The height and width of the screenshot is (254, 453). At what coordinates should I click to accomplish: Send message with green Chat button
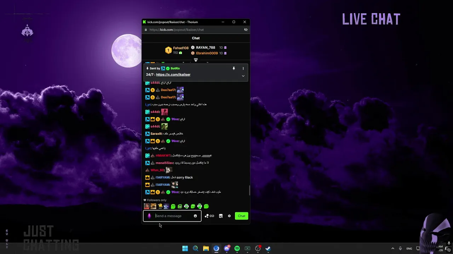241,216
